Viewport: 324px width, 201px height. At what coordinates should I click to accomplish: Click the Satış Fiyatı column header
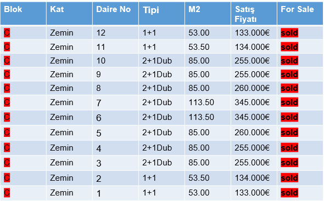pos(254,13)
